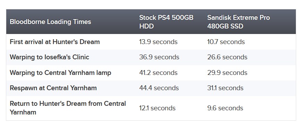Select the 44.4 seconds cell
The height and width of the screenshot is (128, 300).
(x=159, y=88)
